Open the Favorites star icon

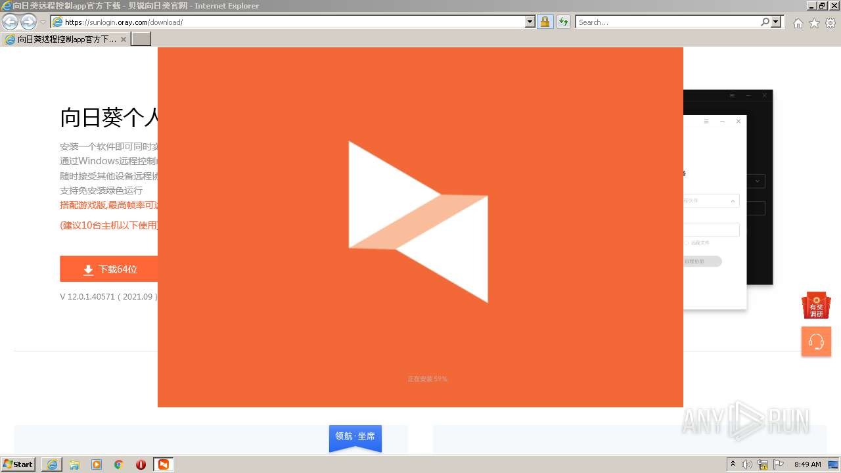point(814,23)
